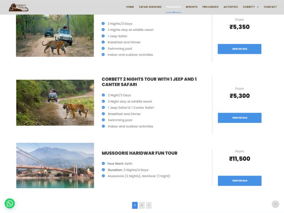
Task: Click the scroll-to-top arrow button
Action: coord(275,204)
